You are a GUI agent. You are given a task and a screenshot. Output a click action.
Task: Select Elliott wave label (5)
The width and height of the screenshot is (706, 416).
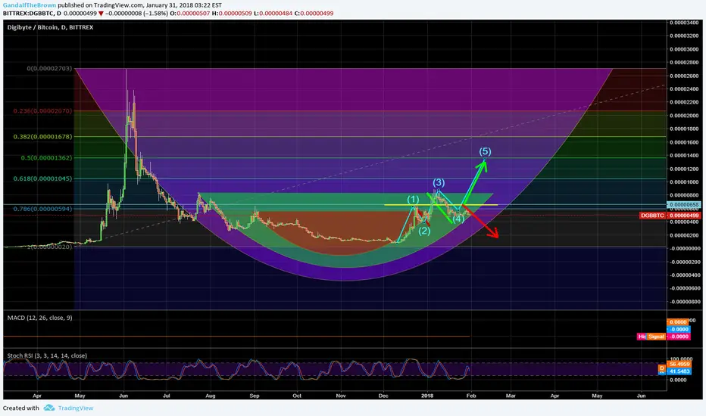pyautogui.click(x=485, y=151)
